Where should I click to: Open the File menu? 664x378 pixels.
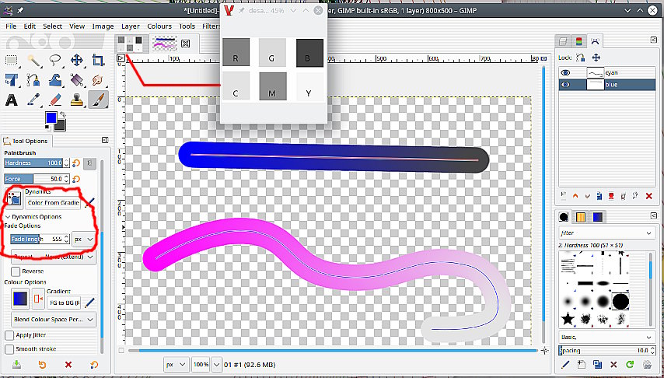11,26
